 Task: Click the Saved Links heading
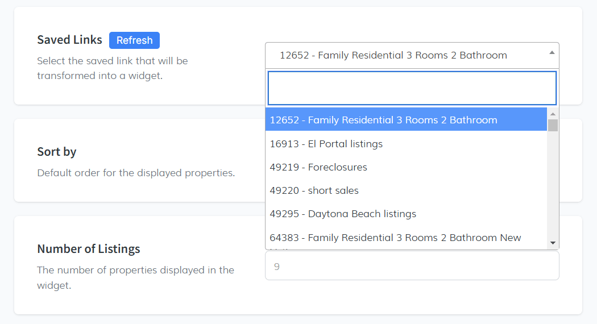(69, 40)
